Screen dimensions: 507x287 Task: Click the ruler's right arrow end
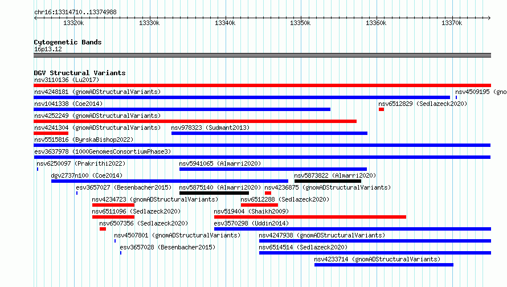(x=489, y=18)
